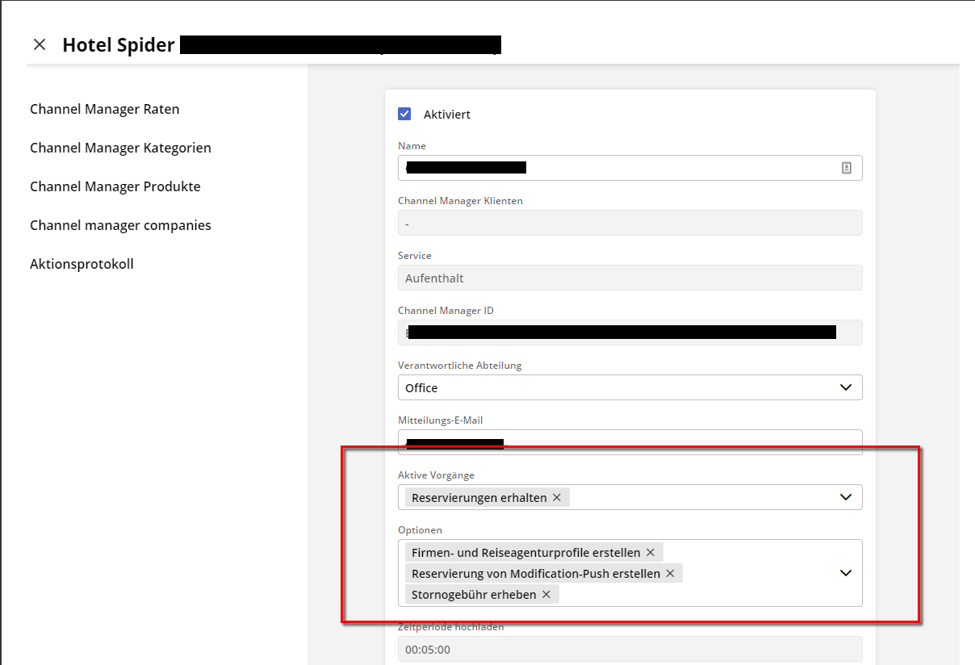975x665 pixels.
Task: Expand the Optionen dropdown list
Action: (x=845, y=573)
